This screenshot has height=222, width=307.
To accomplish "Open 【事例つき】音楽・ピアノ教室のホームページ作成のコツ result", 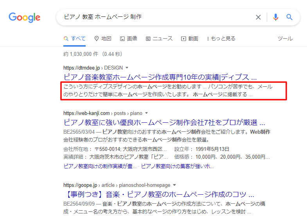I will click(159, 194).
